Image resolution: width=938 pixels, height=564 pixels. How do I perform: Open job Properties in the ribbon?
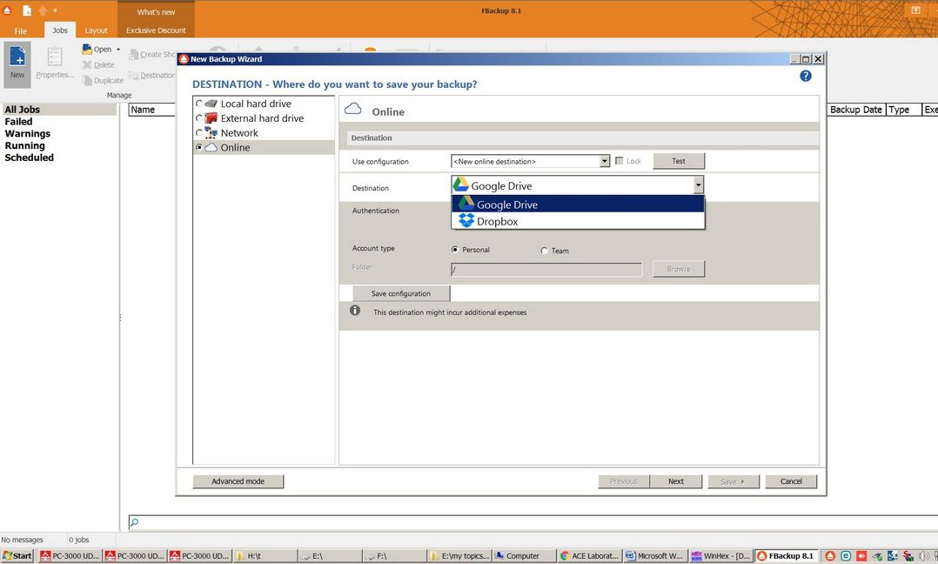[x=55, y=64]
